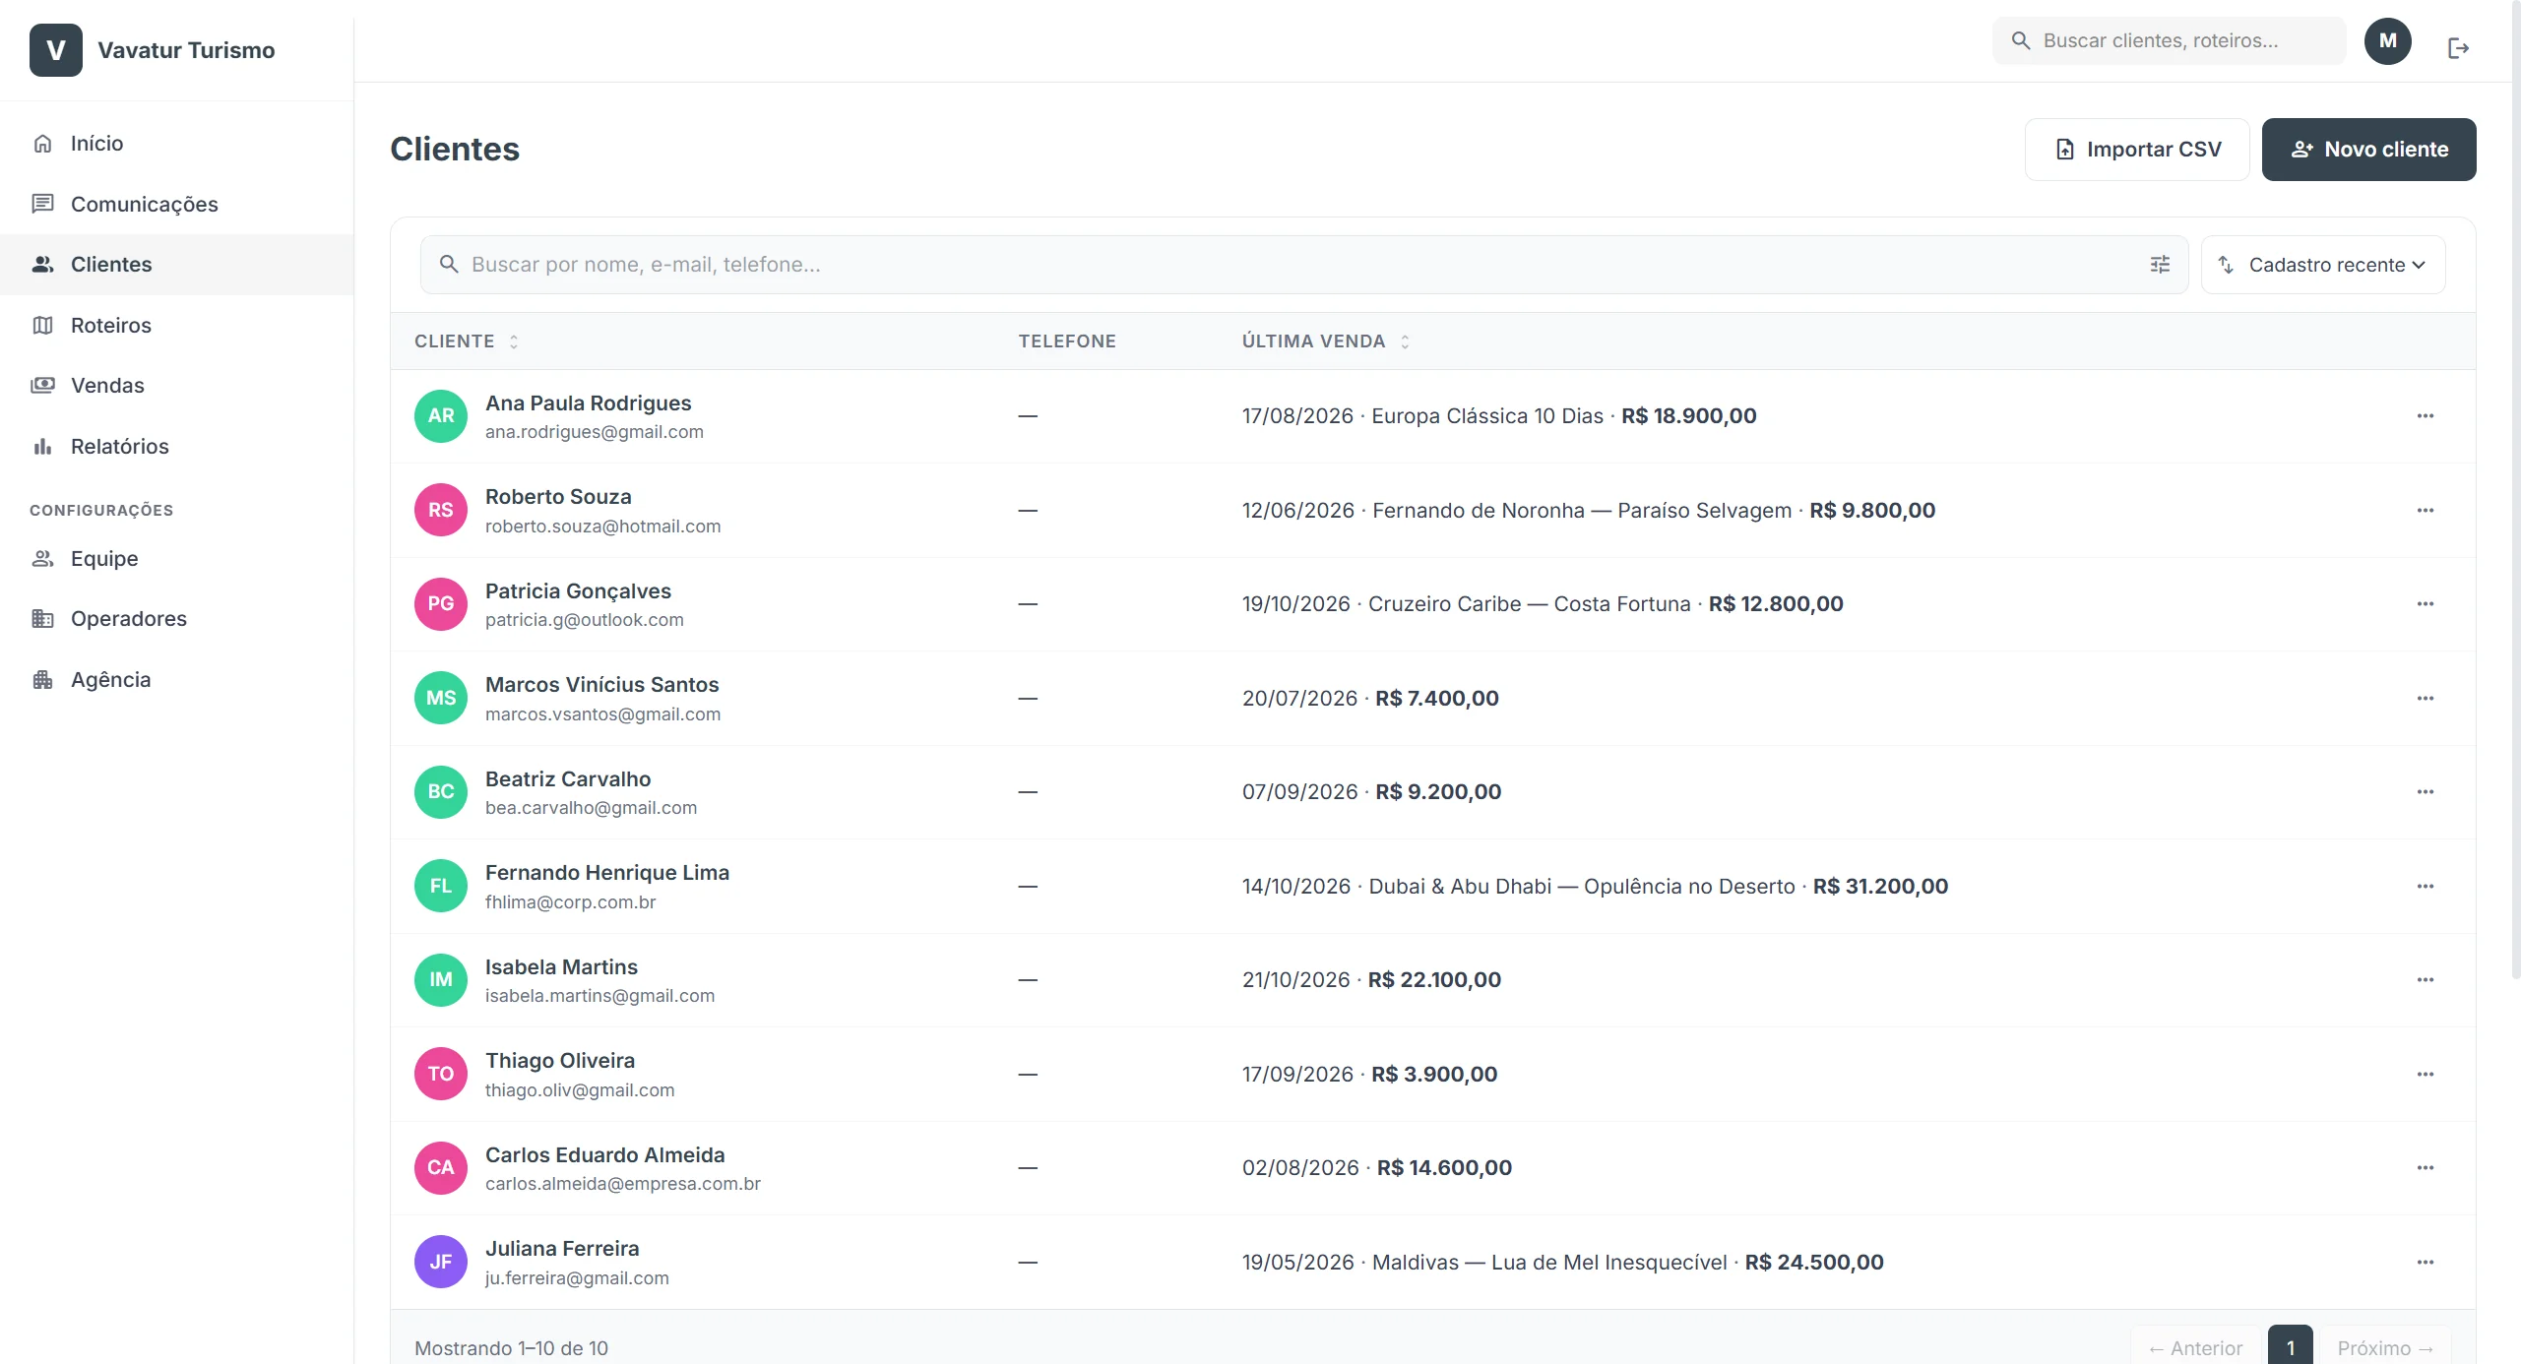This screenshot has height=1364, width=2521.
Task: Open Operadores settings in the sidebar
Action: (x=177, y=619)
